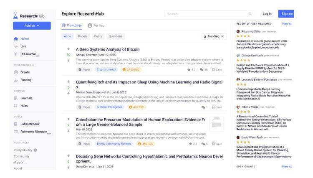This screenshot has height=178, width=313.
Task: Open Decoding Gene Networks paper
Action: pyautogui.click(x=149, y=159)
